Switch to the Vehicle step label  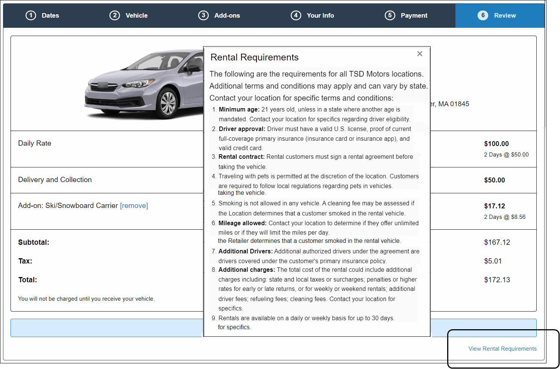point(137,16)
